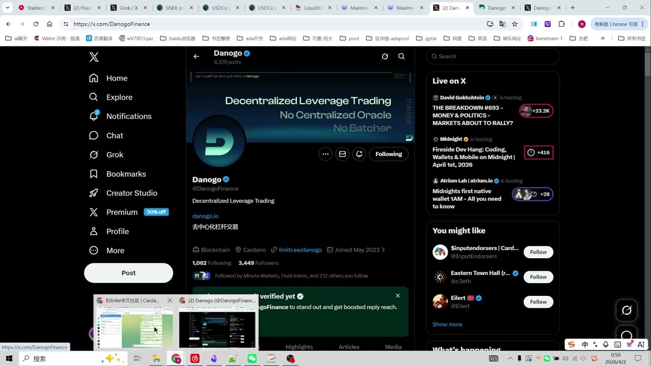Screen dimensions: 651x366
Task: Open Premium 50% off item
Action: tap(129, 212)
